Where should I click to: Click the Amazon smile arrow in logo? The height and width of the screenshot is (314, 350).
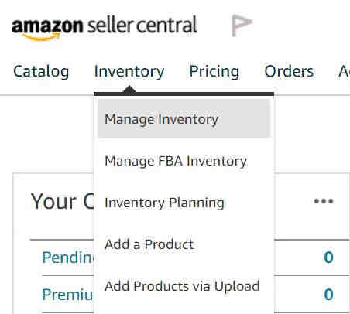[41, 38]
